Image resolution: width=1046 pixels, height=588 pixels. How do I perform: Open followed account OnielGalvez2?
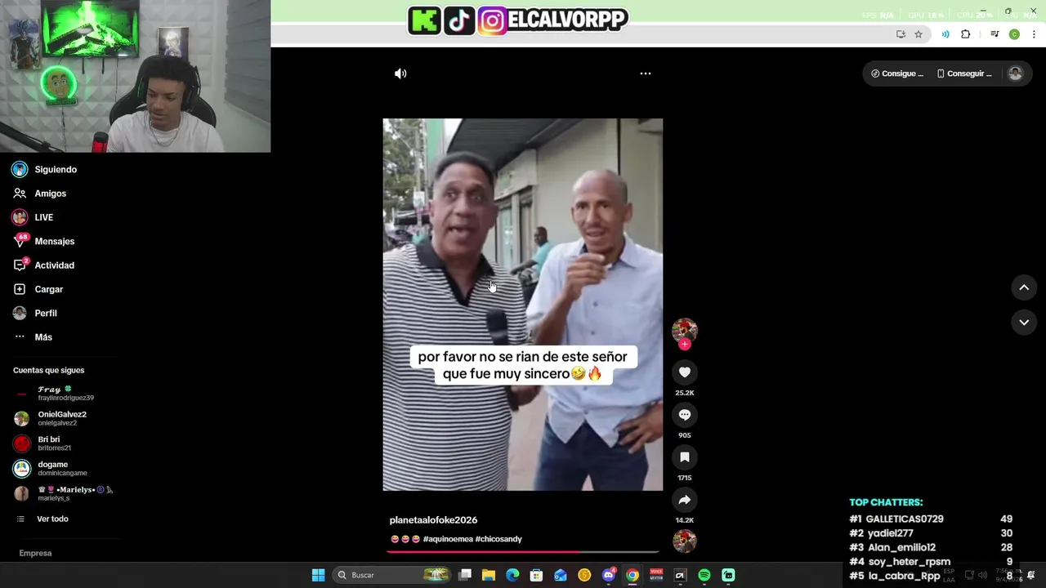(x=61, y=418)
